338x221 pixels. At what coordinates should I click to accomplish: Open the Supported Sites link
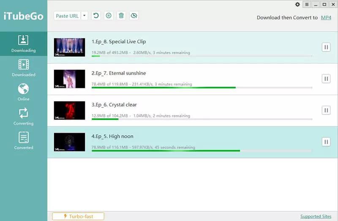(x=316, y=216)
